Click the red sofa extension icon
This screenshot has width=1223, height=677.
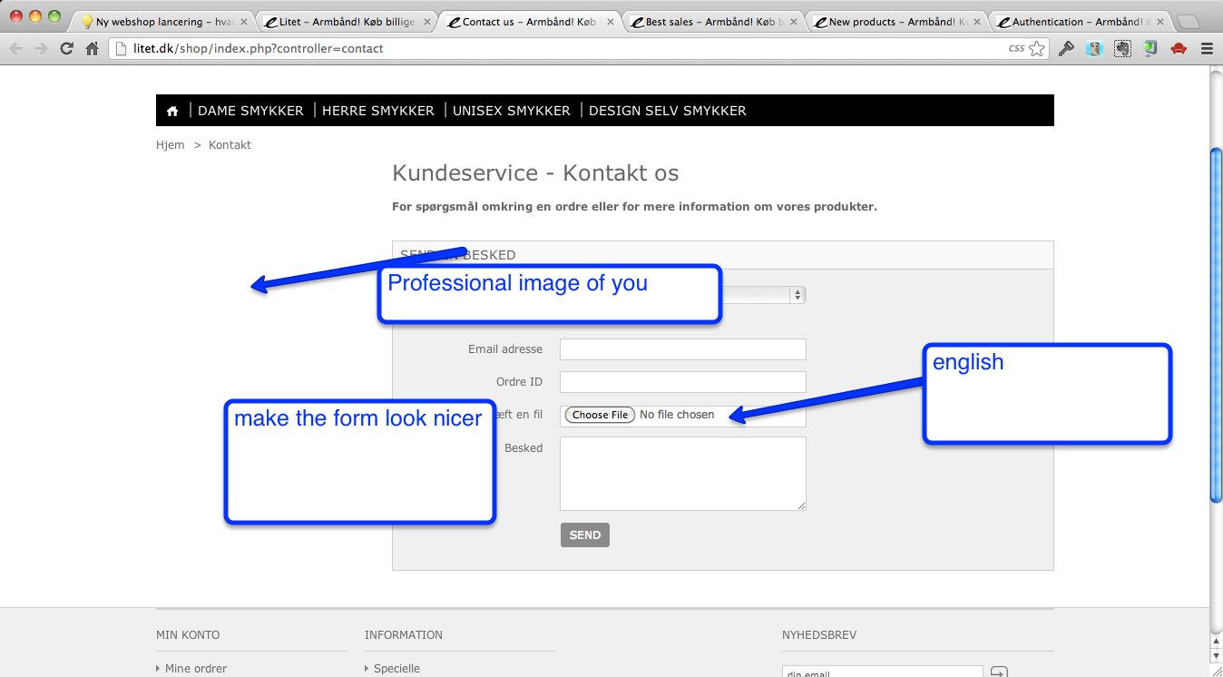tap(1178, 49)
